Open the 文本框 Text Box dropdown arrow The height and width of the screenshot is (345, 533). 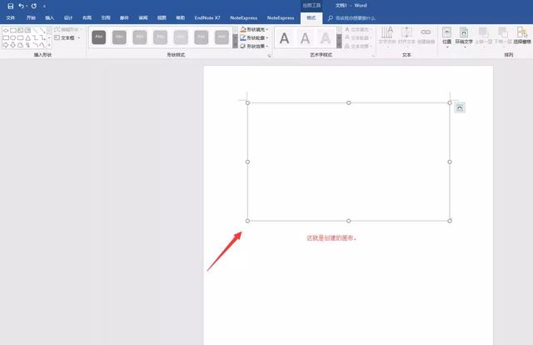[x=79, y=37]
